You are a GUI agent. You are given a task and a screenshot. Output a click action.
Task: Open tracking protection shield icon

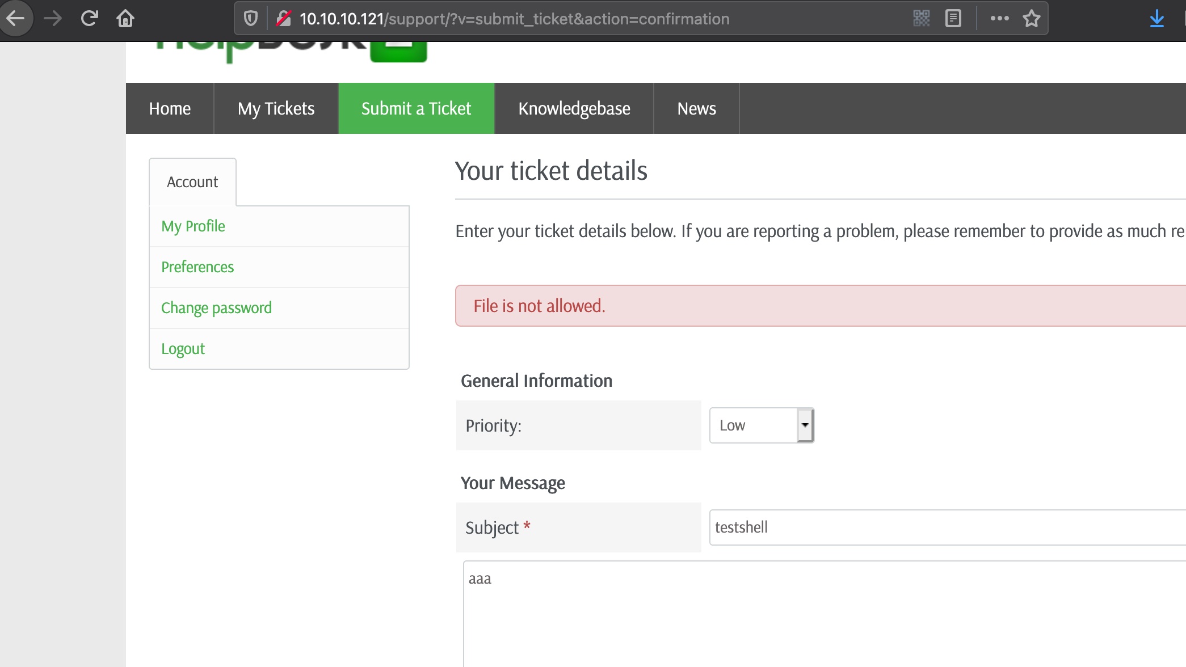coord(251,19)
